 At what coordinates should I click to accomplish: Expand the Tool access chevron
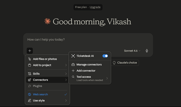(107, 78)
